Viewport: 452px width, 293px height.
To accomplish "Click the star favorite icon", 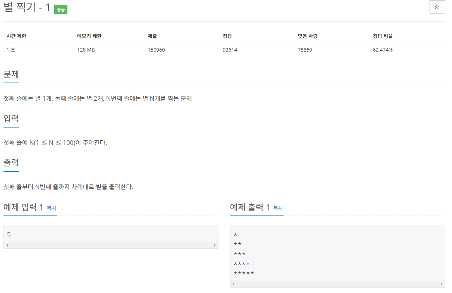I will point(437,7).
